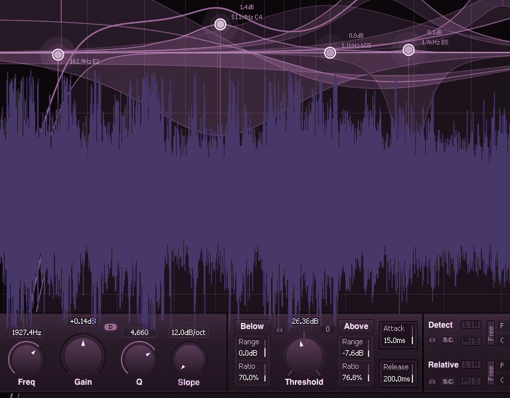Click the +0.14dB gain value field

pyautogui.click(x=83, y=321)
